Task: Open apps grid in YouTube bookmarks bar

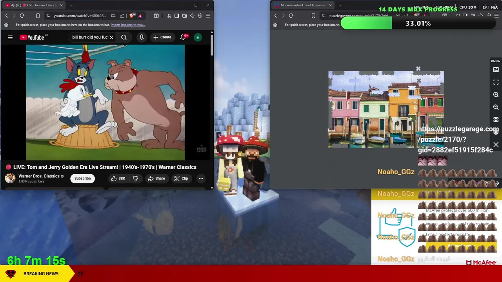Action: [6, 25]
